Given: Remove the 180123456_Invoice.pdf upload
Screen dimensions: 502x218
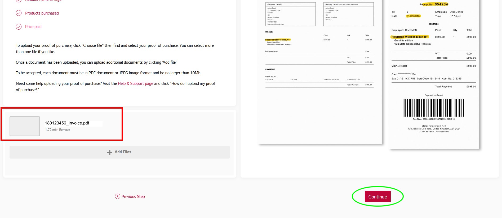Looking at the screenshot, I should pyautogui.click(x=65, y=130).
